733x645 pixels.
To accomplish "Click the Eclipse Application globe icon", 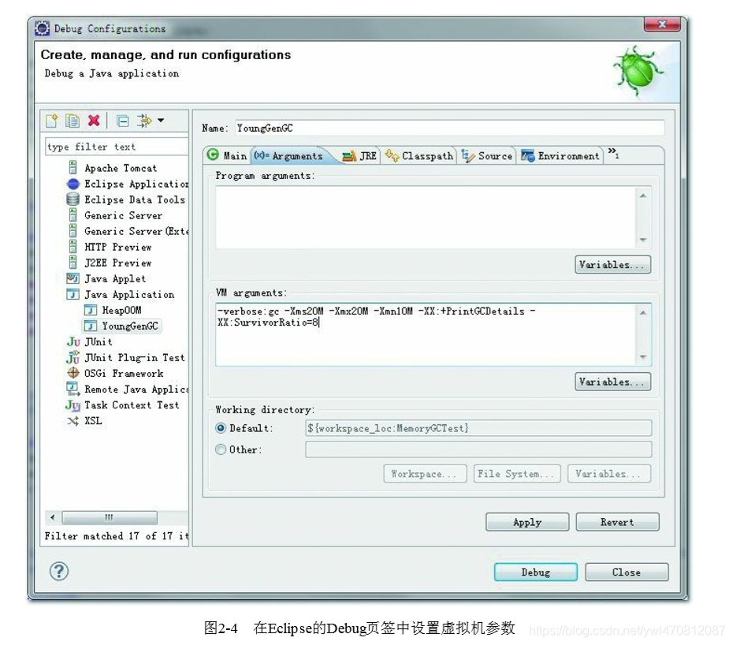I will click(x=73, y=184).
